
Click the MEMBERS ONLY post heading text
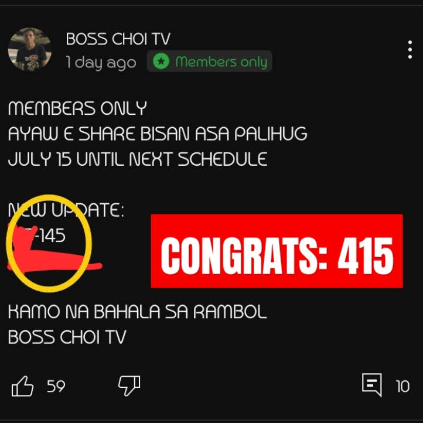pos(77,108)
